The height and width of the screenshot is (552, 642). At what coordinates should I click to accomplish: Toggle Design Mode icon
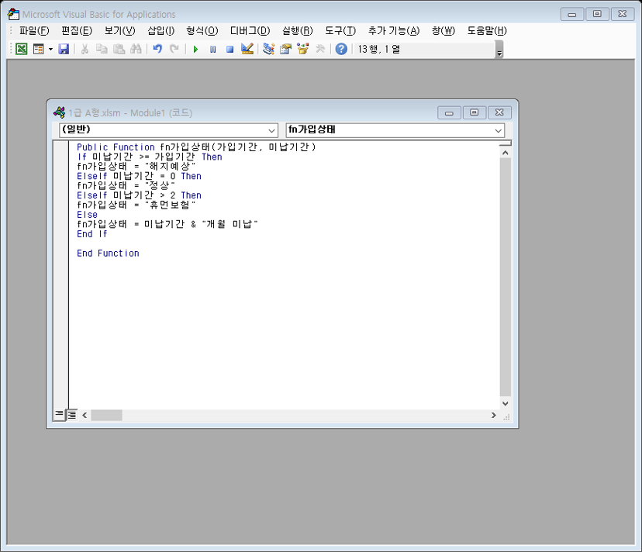click(x=247, y=49)
